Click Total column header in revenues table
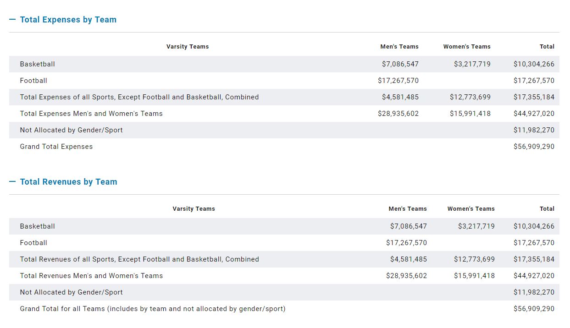The width and height of the screenshot is (570, 328). coord(547,209)
